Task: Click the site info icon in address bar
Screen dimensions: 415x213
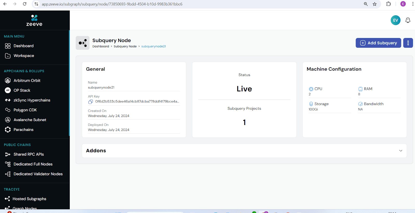Action: click(36, 4)
